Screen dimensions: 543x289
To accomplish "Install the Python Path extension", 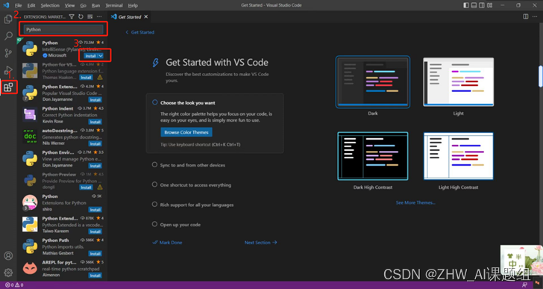I will pos(95,253).
